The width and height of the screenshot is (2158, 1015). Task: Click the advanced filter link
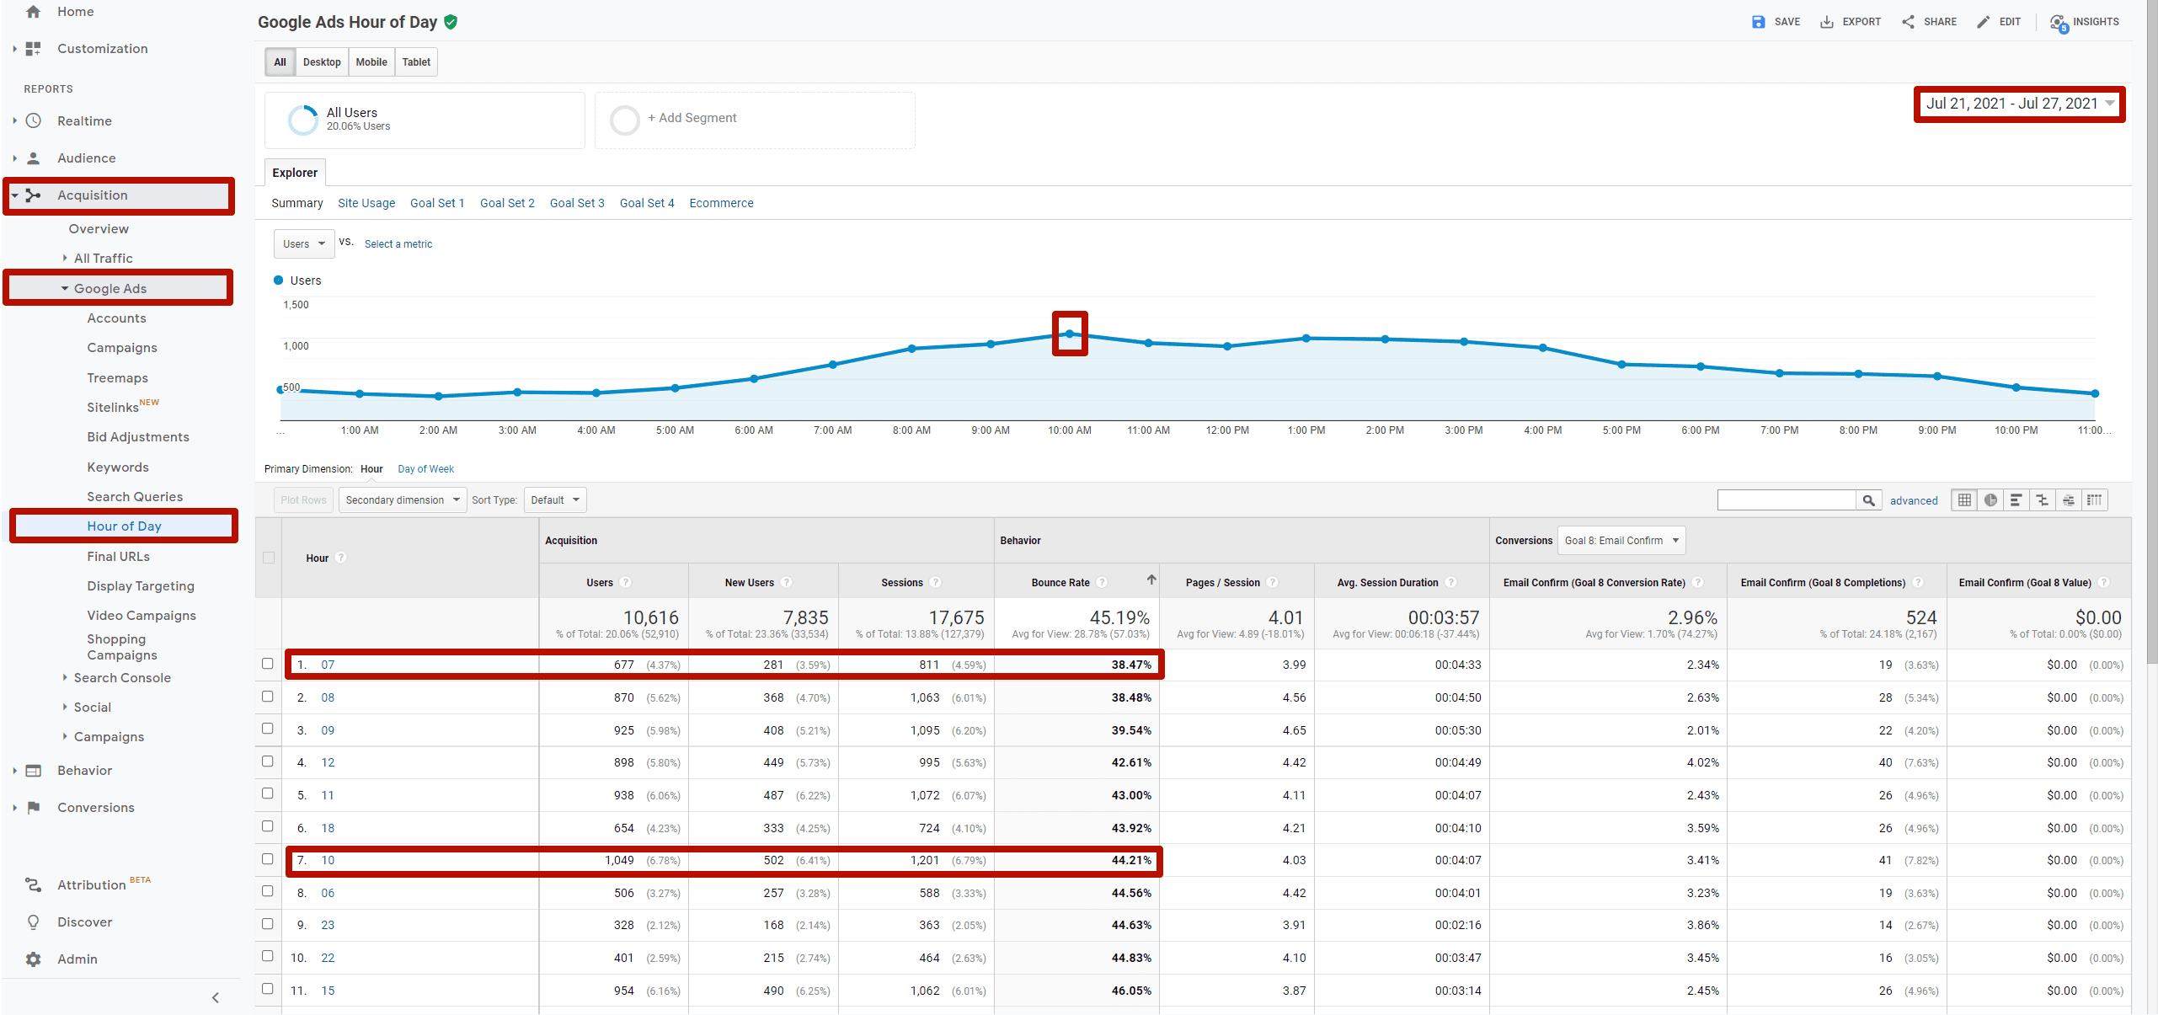1914,500
